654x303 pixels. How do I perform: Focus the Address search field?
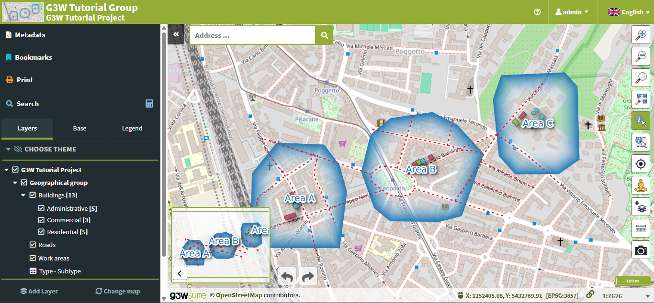coord(252,35)
